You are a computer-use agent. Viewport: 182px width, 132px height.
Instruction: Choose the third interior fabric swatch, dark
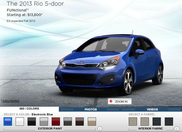coord(157,121)
